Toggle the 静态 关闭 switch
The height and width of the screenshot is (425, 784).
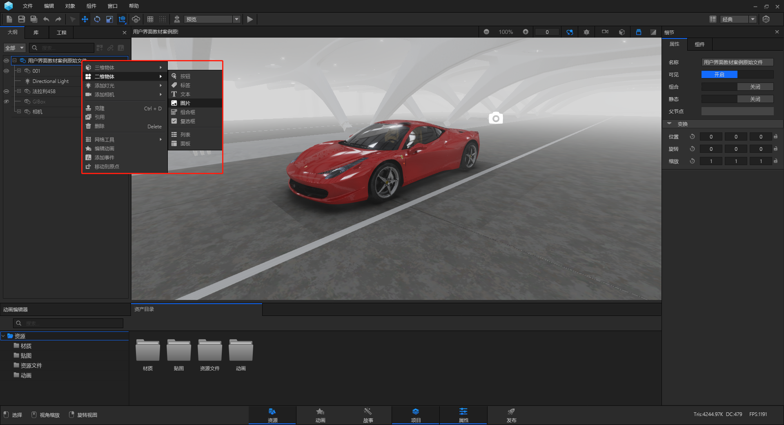point(737,99)
